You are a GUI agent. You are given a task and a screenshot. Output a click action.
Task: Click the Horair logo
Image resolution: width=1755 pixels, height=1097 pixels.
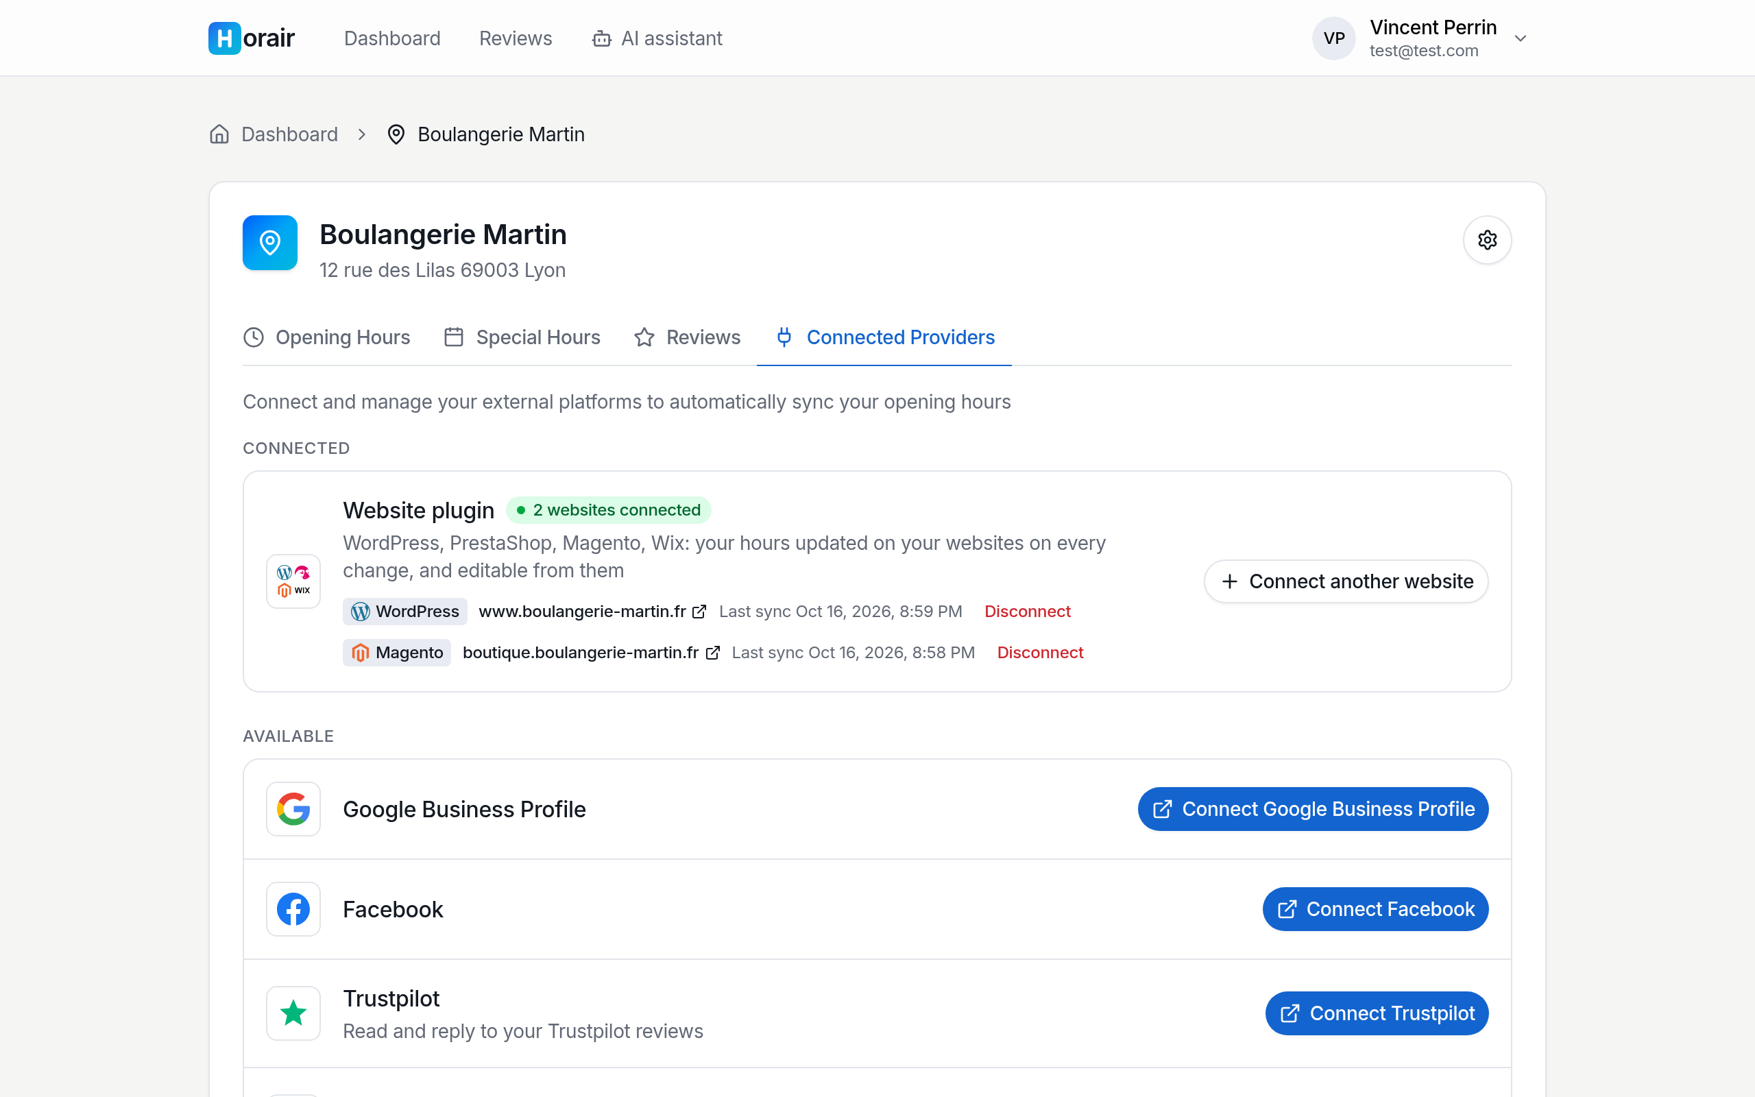(x=251, y=38)
